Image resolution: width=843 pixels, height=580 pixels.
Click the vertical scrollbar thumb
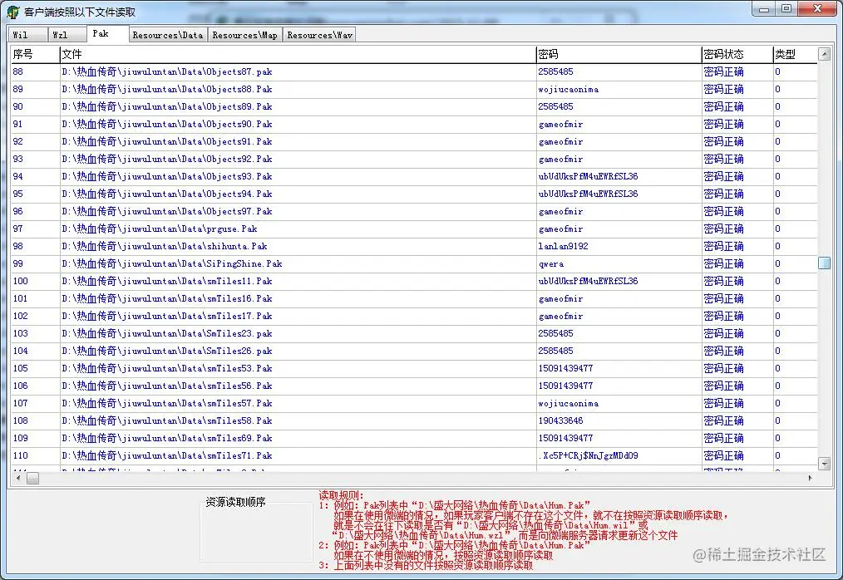click(x=824, y=263)
